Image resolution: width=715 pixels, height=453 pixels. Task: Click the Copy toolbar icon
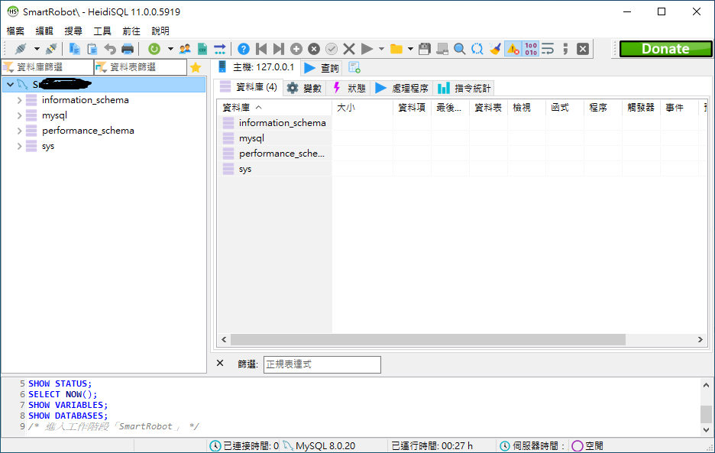74,49
